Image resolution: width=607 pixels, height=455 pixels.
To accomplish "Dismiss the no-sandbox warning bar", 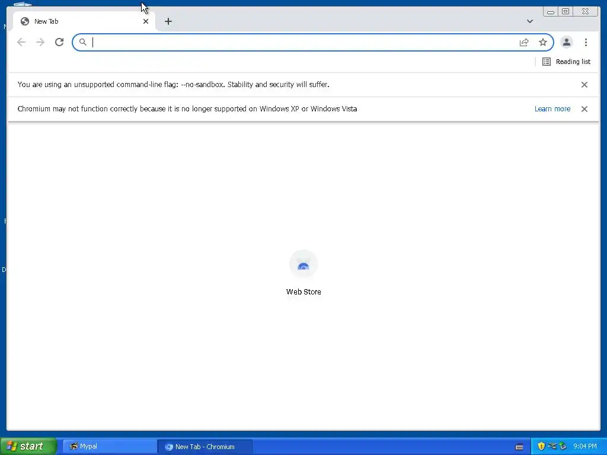I will (x=584, y=85).
